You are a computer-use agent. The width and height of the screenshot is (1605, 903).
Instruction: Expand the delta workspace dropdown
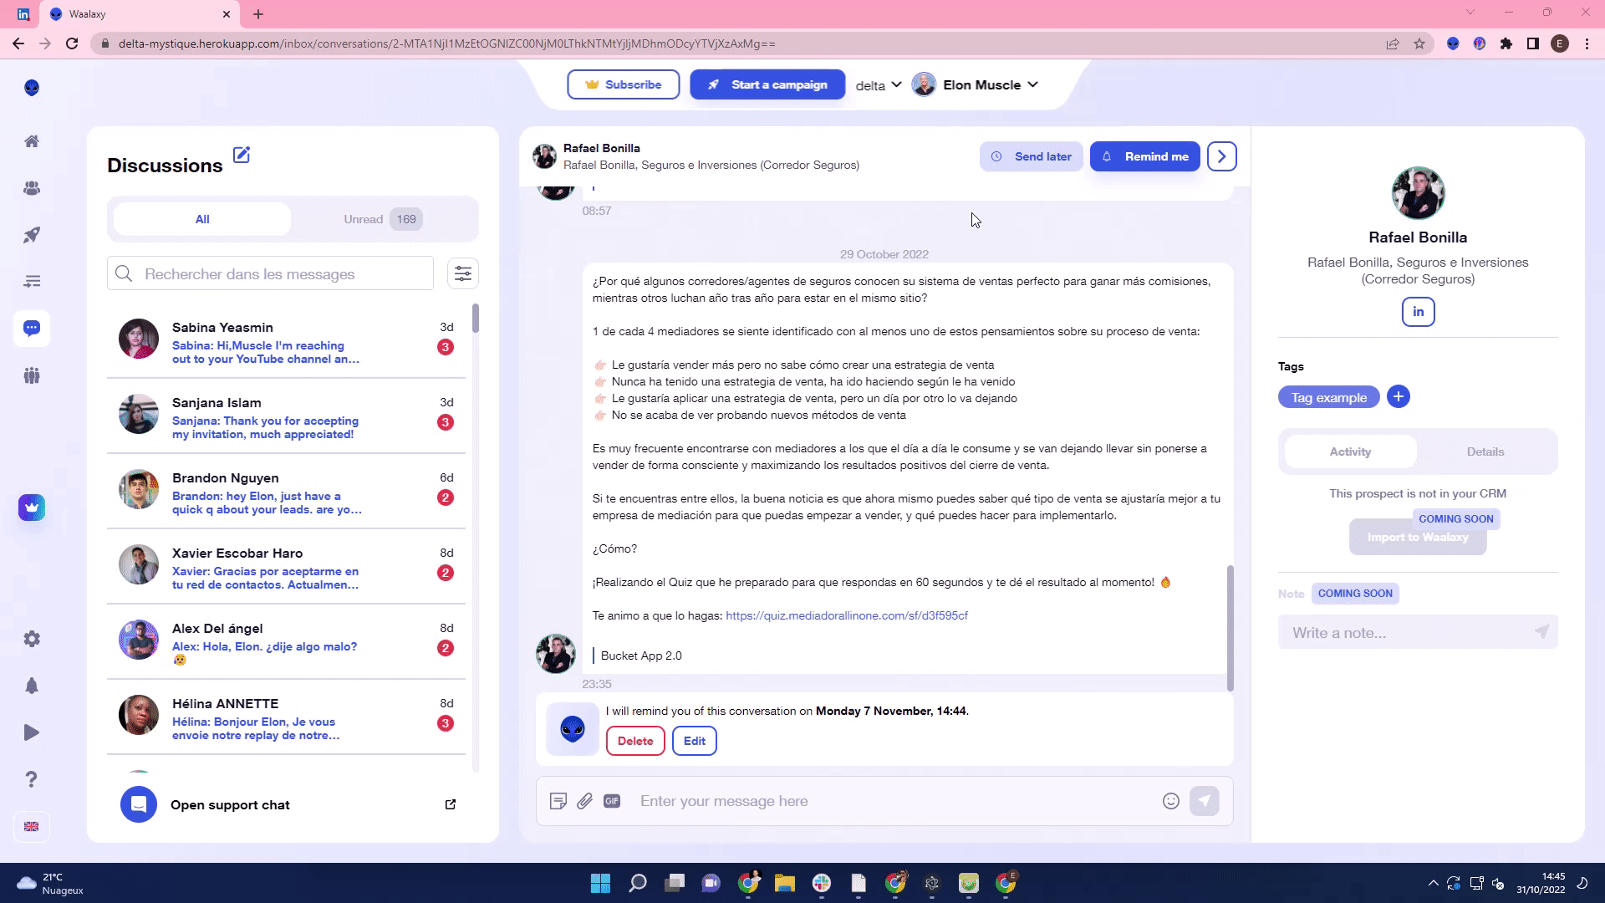[879, 85]
